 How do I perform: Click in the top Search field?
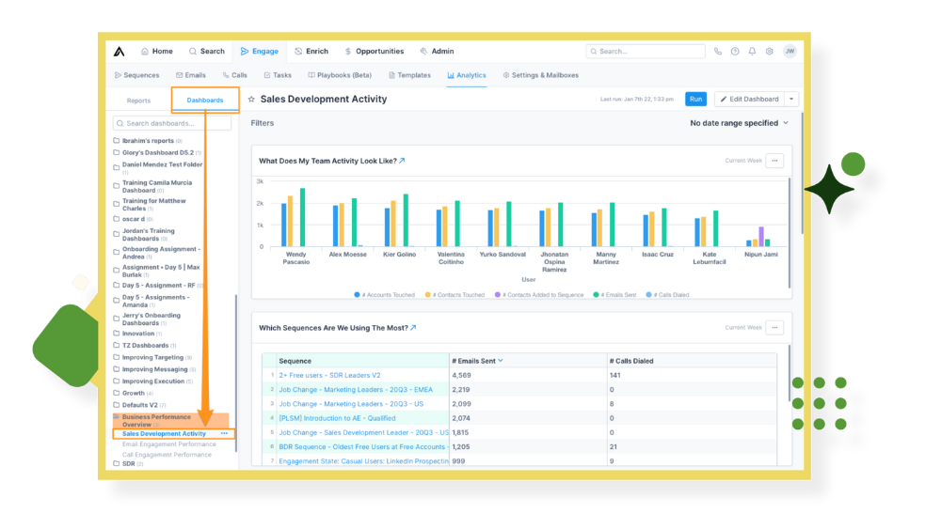[x=646, y=52]
